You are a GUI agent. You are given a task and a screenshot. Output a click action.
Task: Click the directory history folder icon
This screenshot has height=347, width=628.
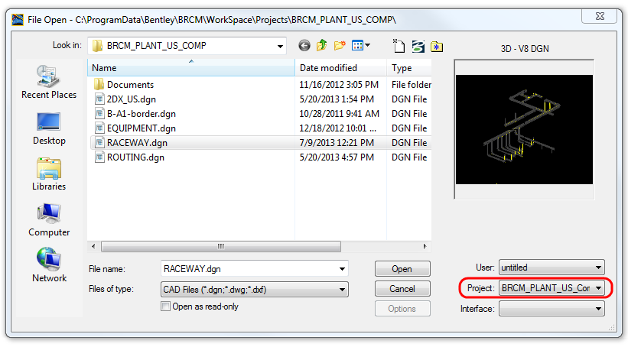pos(437,47)
